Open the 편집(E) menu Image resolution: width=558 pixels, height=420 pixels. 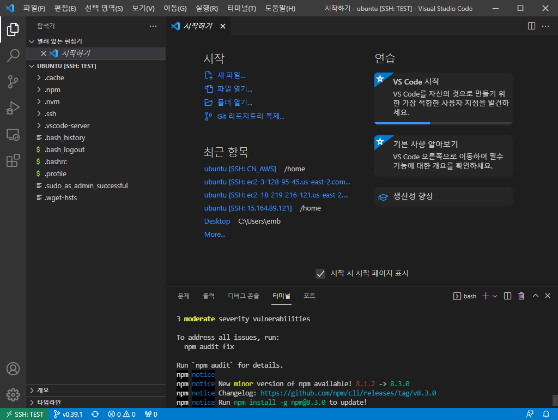(x=65, y=8)
